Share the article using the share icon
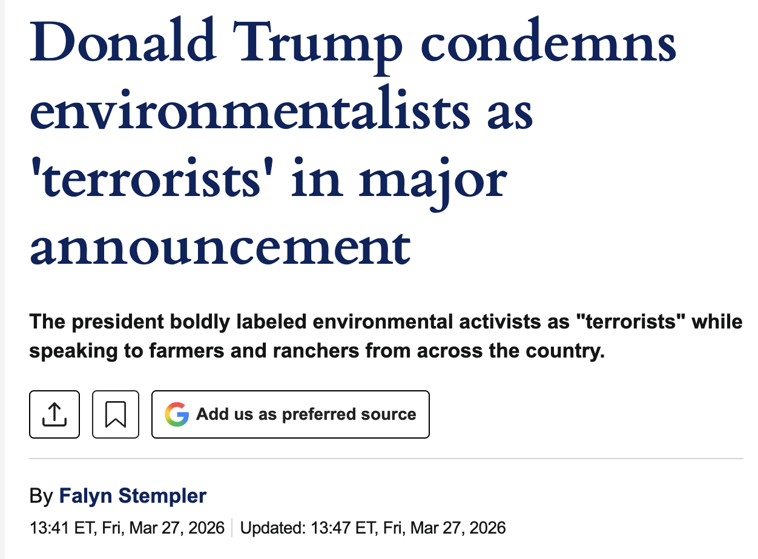This screenshot has width=758, height=559. pyautogui.click(x=54, y=414)
